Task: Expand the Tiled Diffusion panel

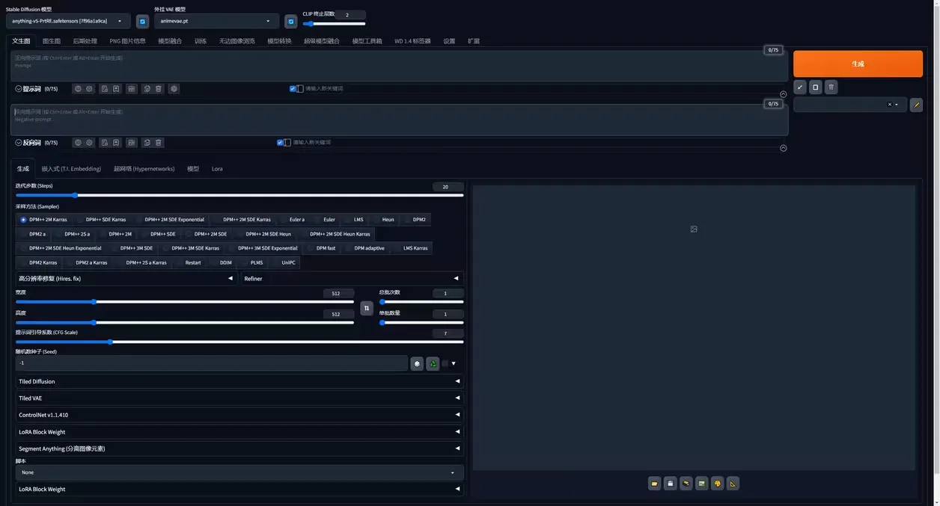Action: pyautogui.click(x=239, y=381)
